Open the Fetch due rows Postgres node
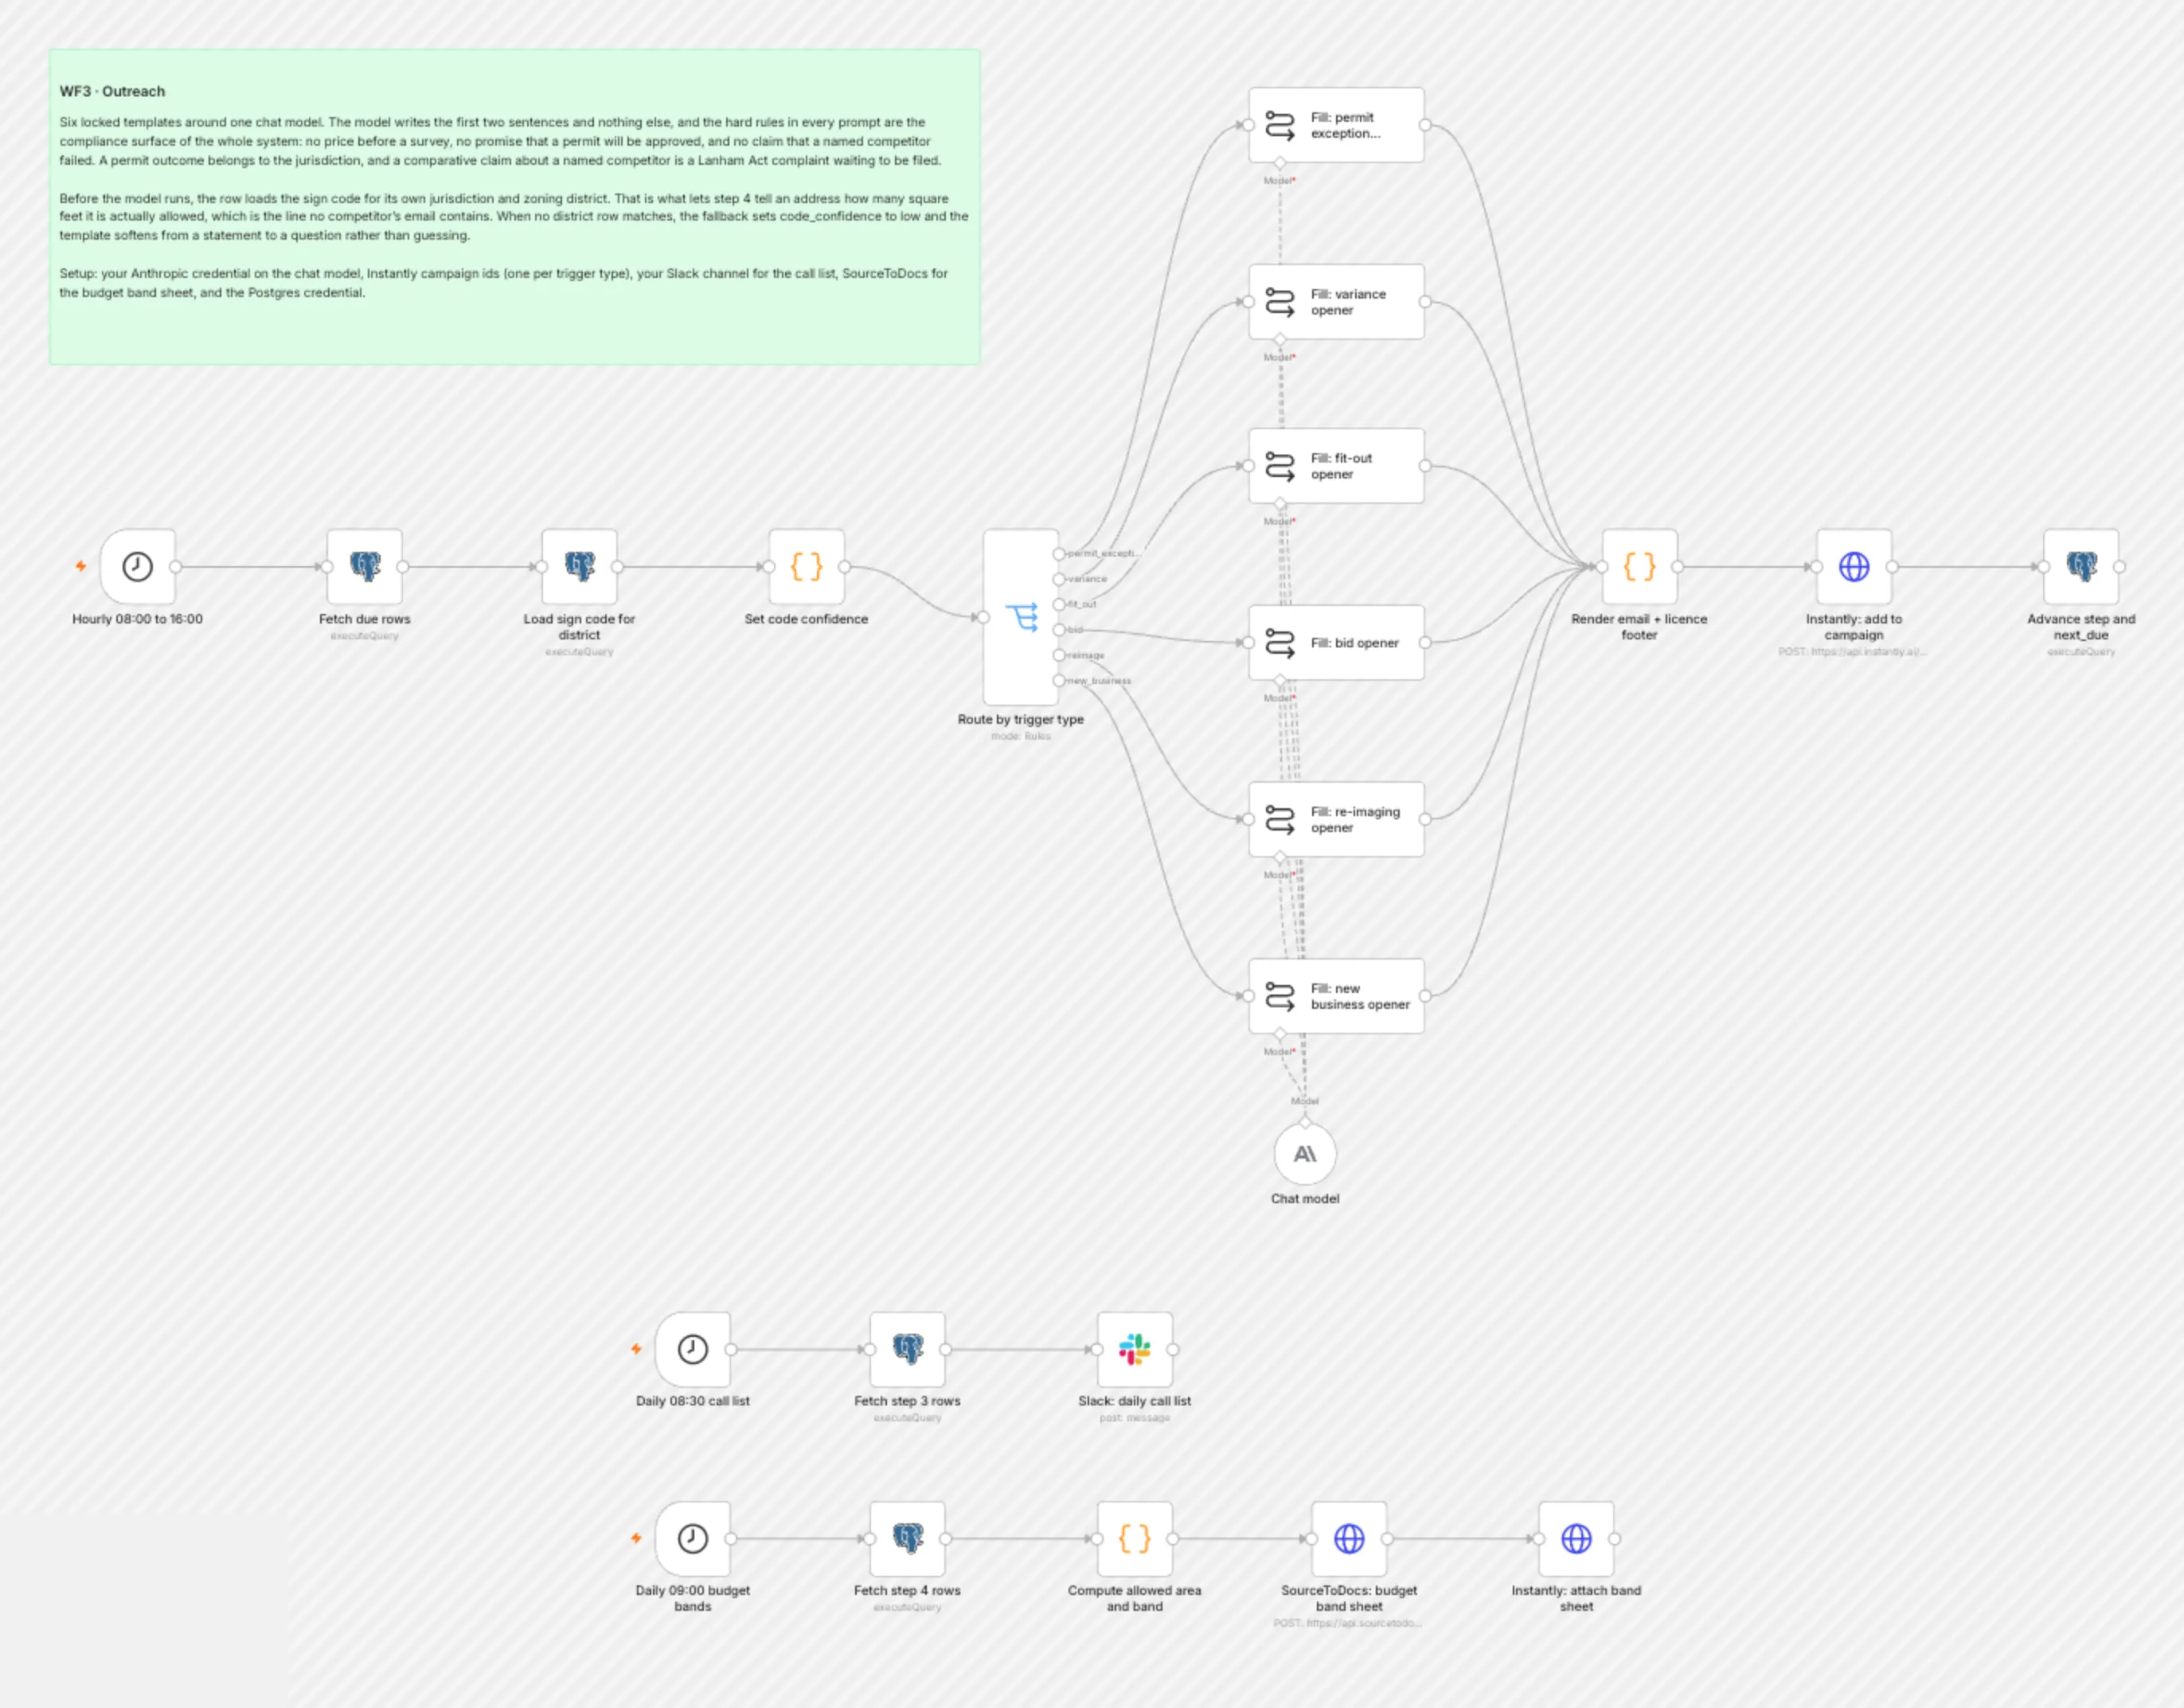Image resolution: width=2184 pixels, height=1708 pixels. 364,566
